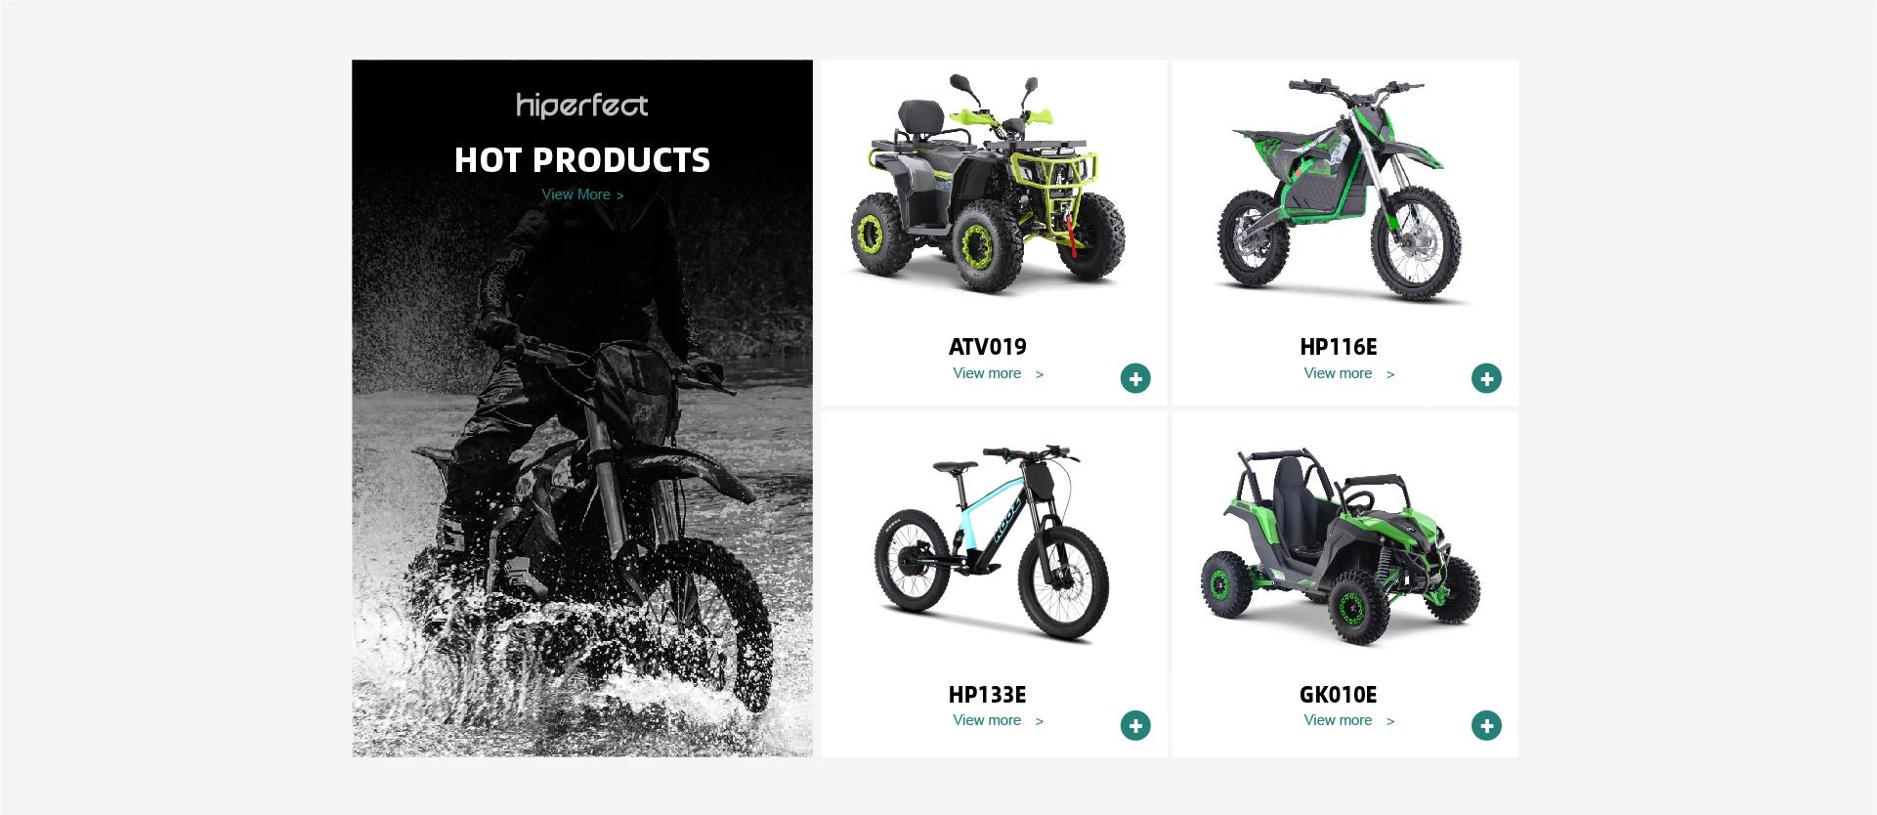Screen dimensions: 1877x815
Task: Click the plus icon on ATV019 card
Action: coord(1135,378)
